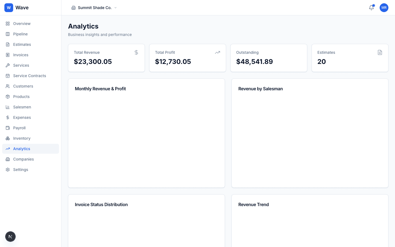Open notifications via the bell icon
The image size is (395, 247).
click(x=371, y=8)
